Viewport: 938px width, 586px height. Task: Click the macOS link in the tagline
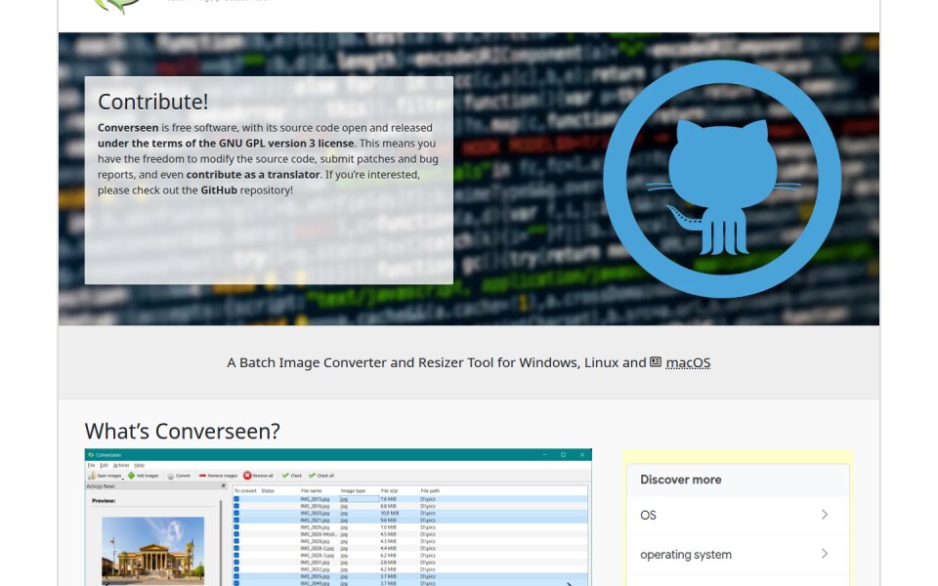(x=688, y=362)
